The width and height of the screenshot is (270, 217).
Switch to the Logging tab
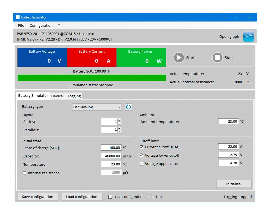(74, 96)
